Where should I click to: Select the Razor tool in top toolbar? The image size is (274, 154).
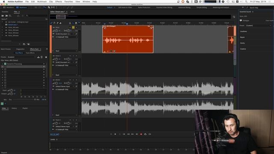[49, 8]
